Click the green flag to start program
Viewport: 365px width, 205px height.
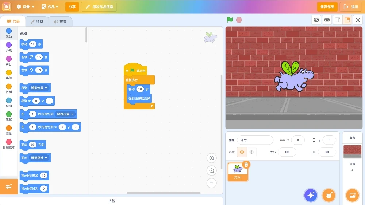(x=230, y=20)
